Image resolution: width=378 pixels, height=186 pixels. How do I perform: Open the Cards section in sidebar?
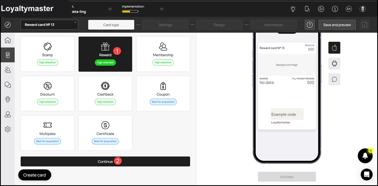[x=8, y=55]
